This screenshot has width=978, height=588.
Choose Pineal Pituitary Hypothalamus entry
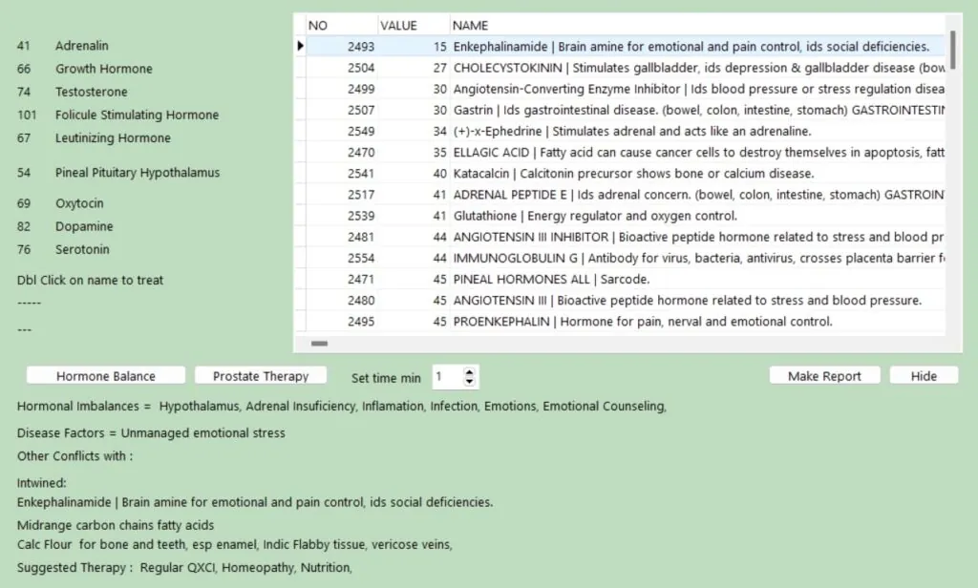(x=138, y=173)
